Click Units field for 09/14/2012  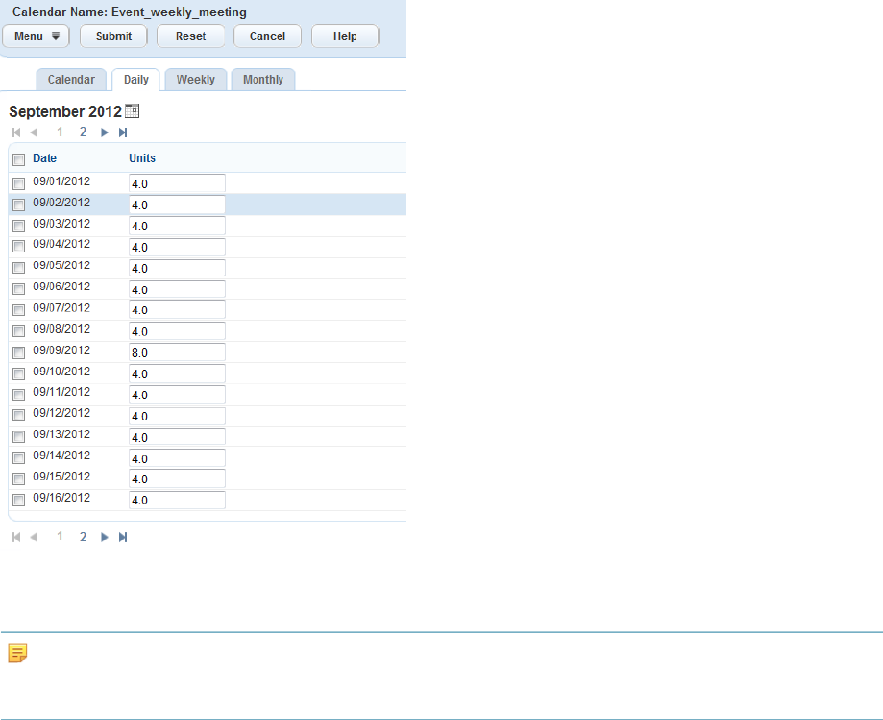pyautogui.click(x=177, y=458)
